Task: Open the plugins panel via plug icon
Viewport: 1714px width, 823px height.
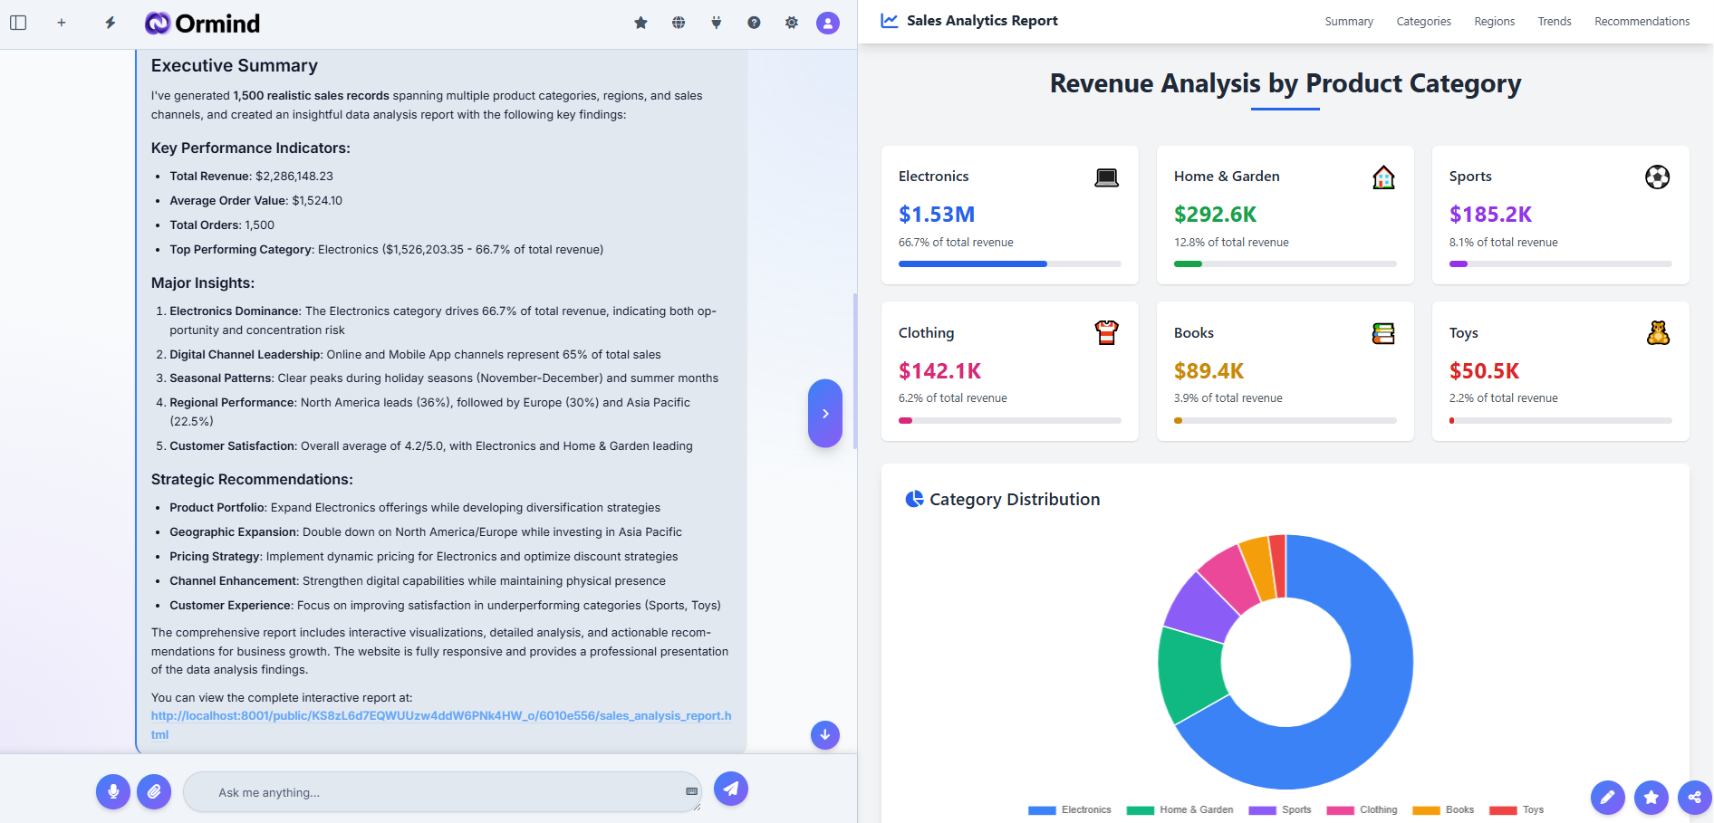Action: [x=716, y=22]
